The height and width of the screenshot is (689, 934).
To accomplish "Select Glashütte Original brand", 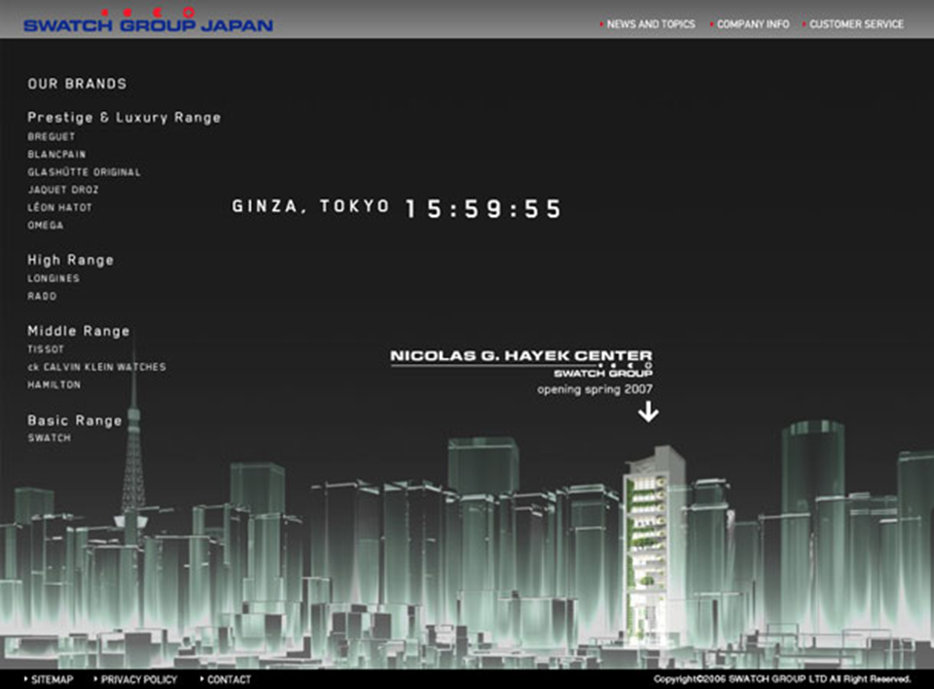I will [x=84, y=172].
